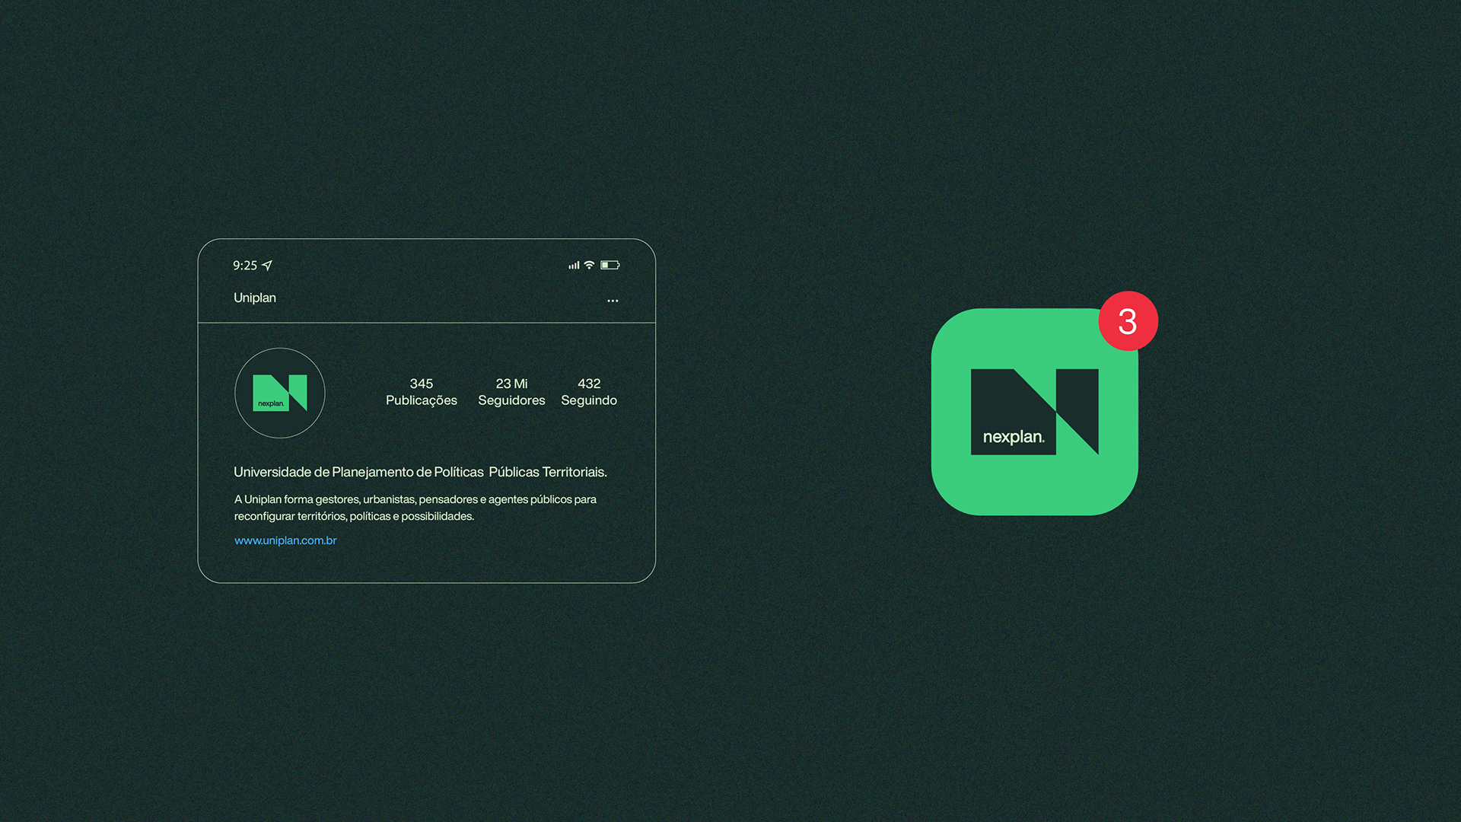Image resolution: width=1461 pixels, height=822 pixels.
Task: Click the Wi-Fi status icon
Action: [x=589, y=265]
